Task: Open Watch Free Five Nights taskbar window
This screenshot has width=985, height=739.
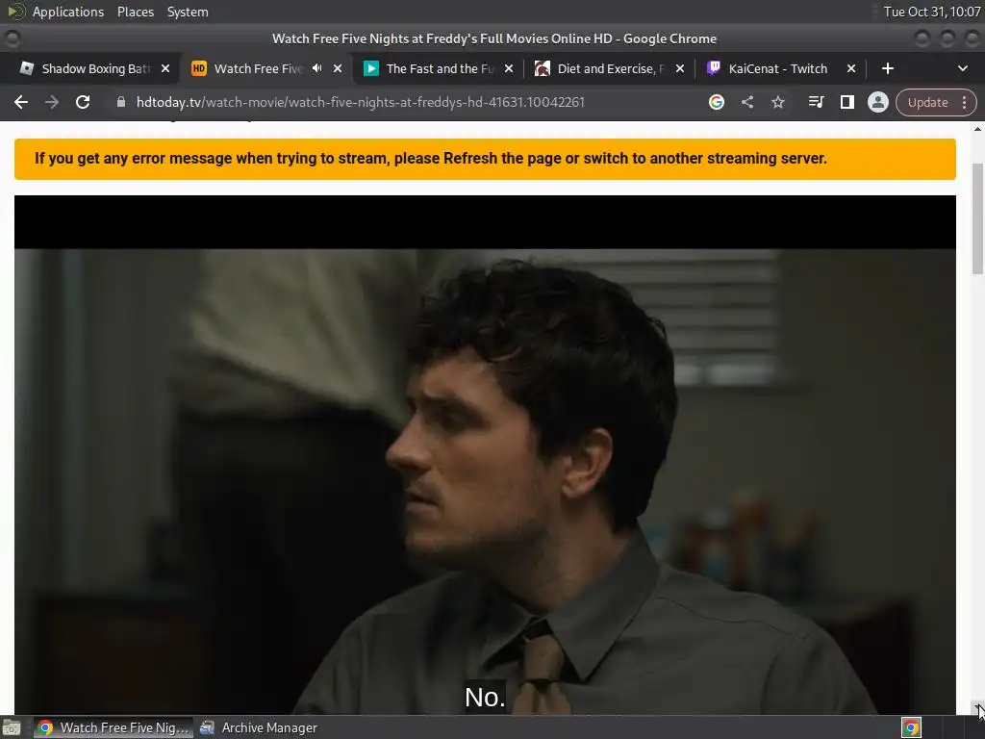Action: [114, 727]
